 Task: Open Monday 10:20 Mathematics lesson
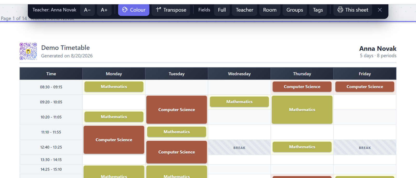tap(114, 117)
